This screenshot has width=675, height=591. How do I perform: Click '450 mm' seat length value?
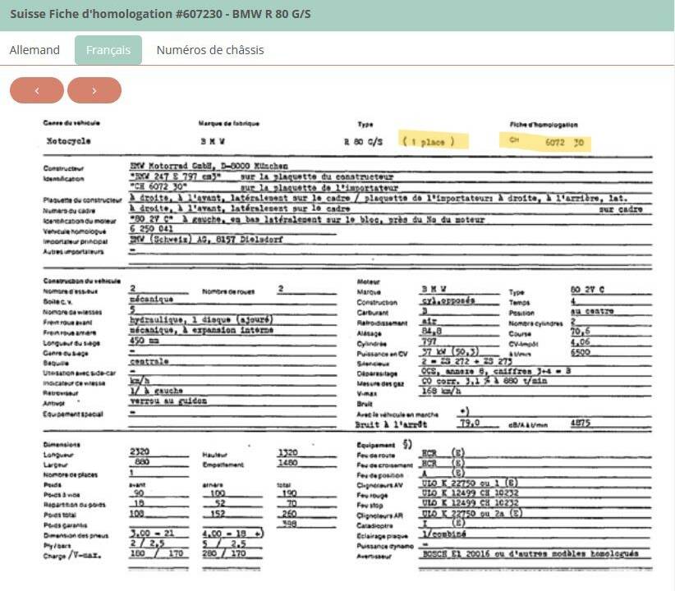145,341
